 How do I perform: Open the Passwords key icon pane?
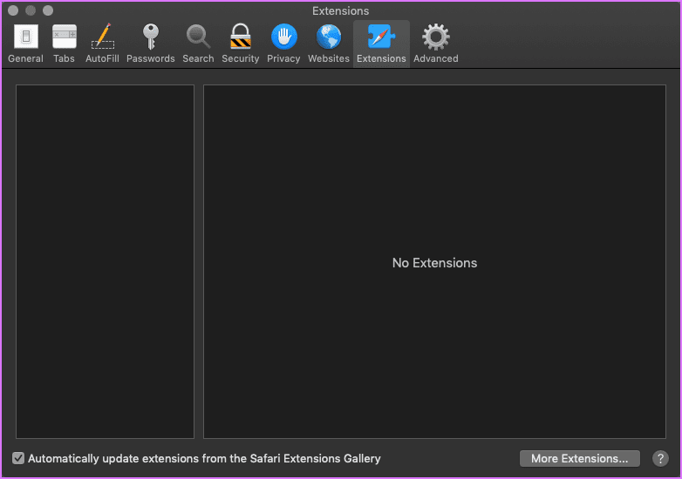pyautogui.click(x=151, y=44)
